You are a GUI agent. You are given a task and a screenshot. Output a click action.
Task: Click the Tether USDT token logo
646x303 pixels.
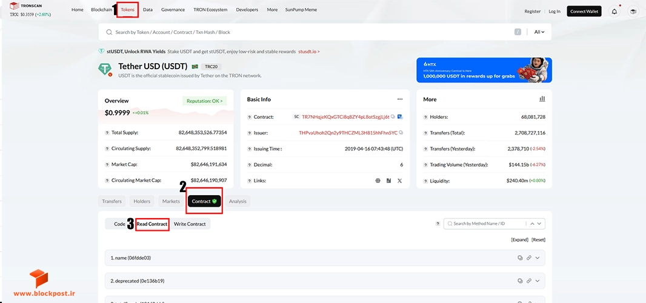(x=105, y=69)
